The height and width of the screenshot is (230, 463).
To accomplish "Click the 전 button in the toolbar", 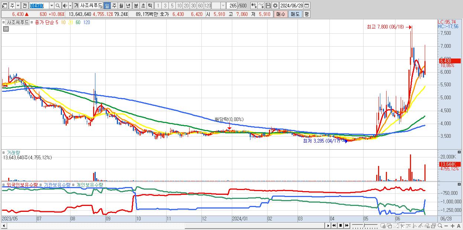I will [24, 6].
